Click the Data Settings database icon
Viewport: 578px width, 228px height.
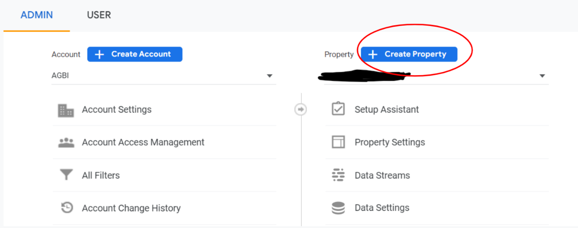338,208
